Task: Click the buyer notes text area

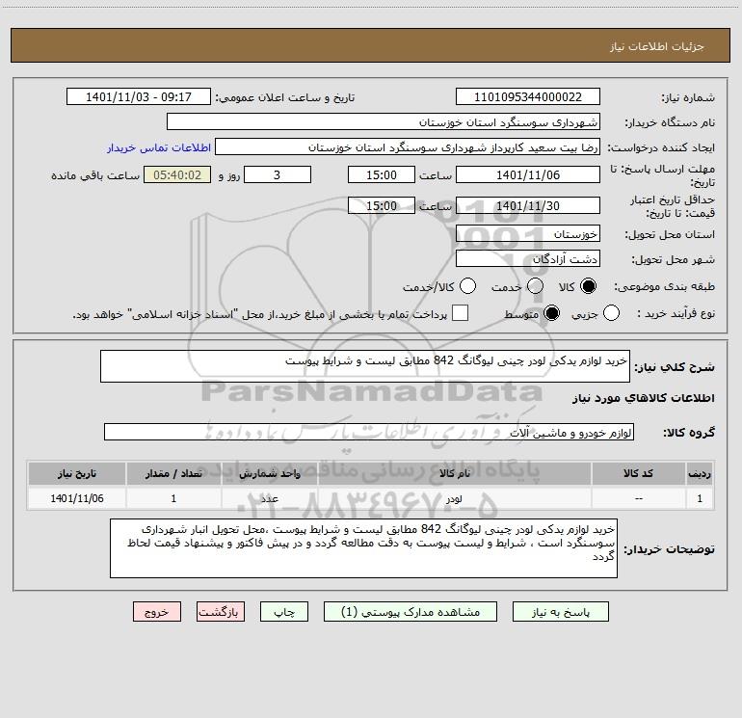Action: [363, 548]
